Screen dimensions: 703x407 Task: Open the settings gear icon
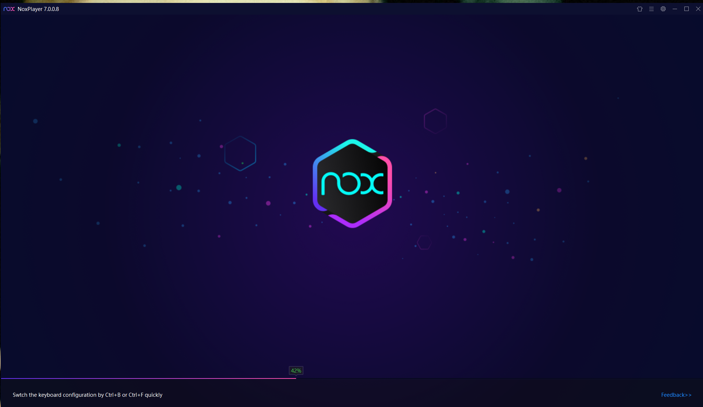[x=663, y=9]
